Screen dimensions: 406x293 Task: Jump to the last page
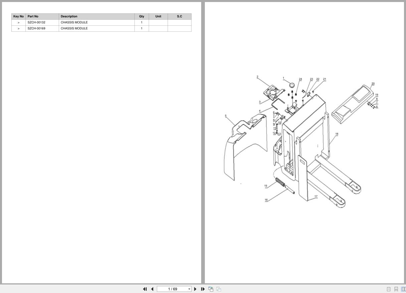(x=203, y=289)
